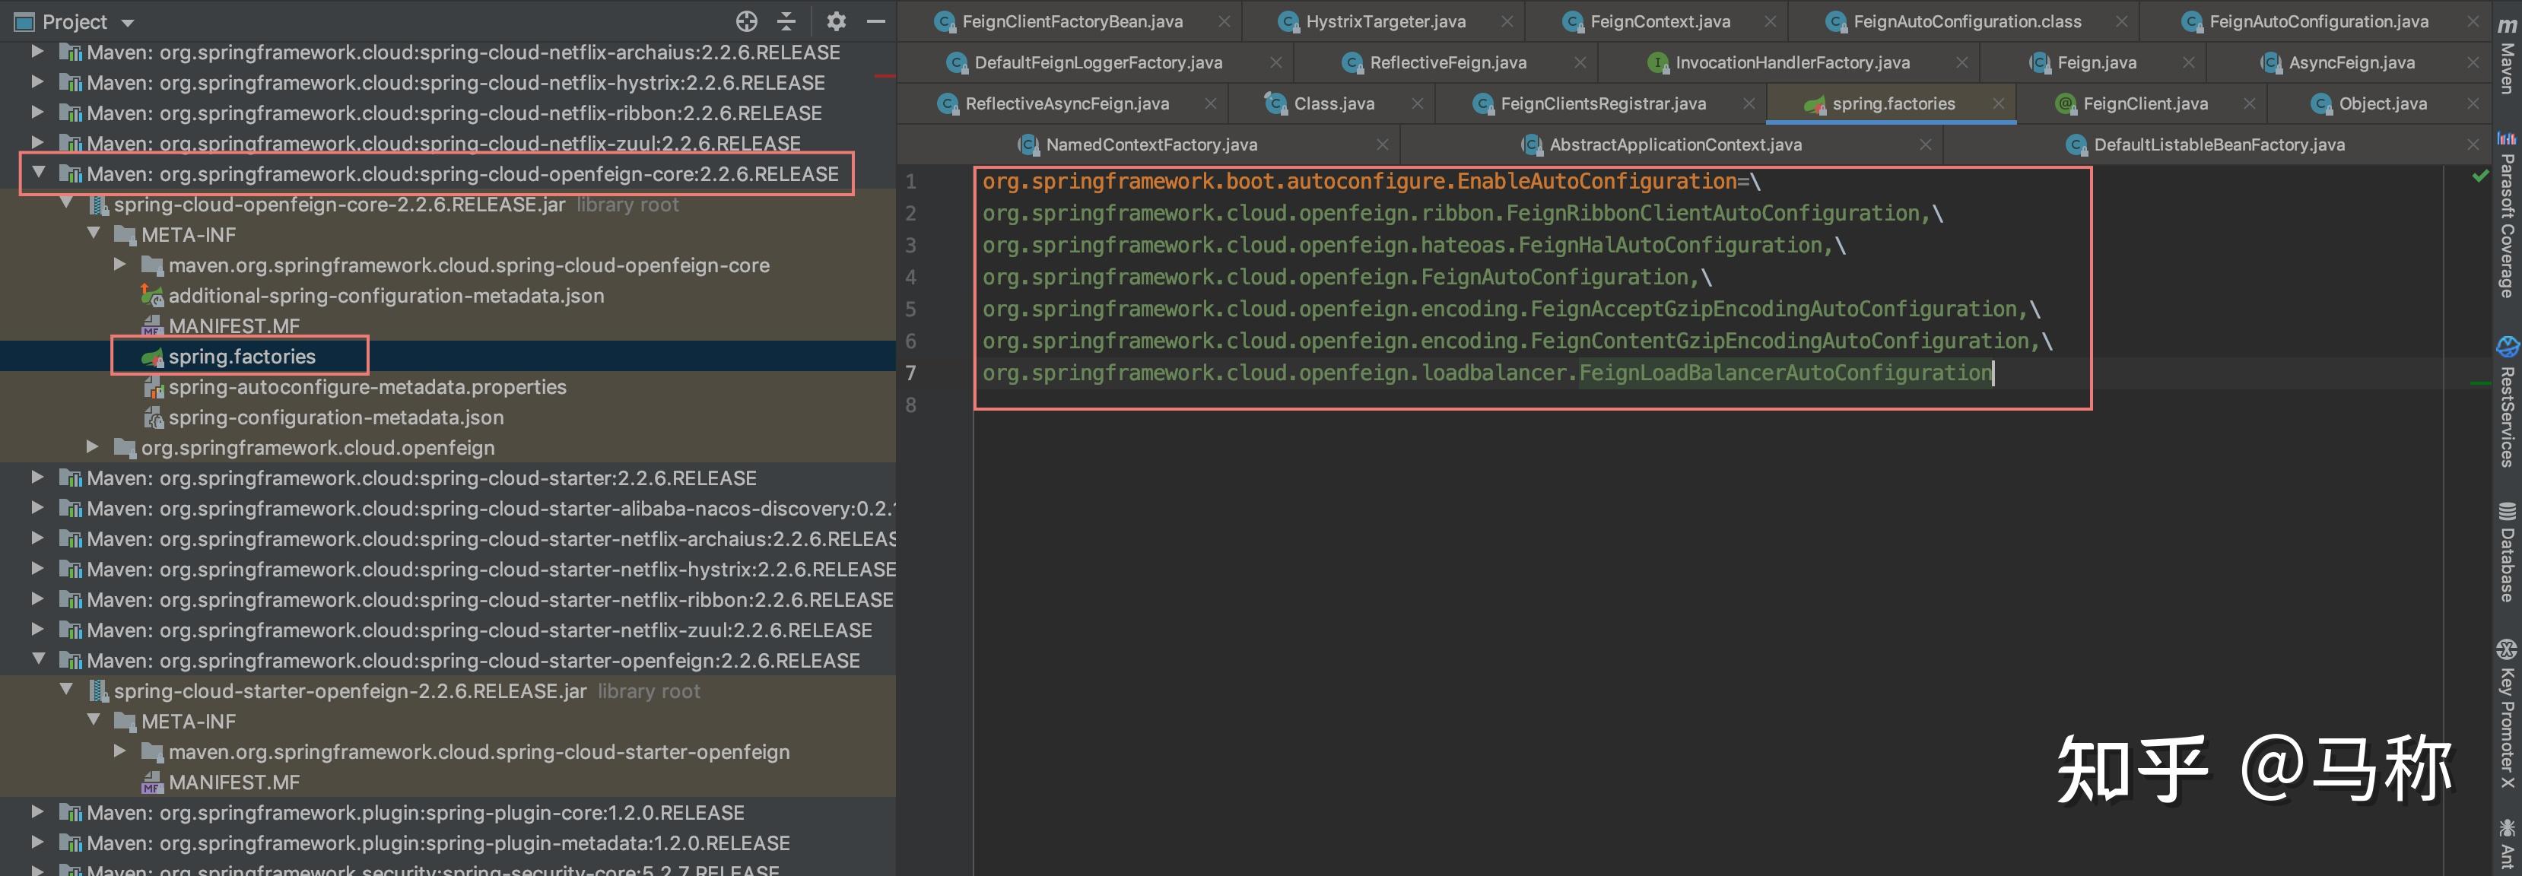Click the Collapse All icon in Project panel
This screenshot has width=2522, height=876.
click(786, 21)
